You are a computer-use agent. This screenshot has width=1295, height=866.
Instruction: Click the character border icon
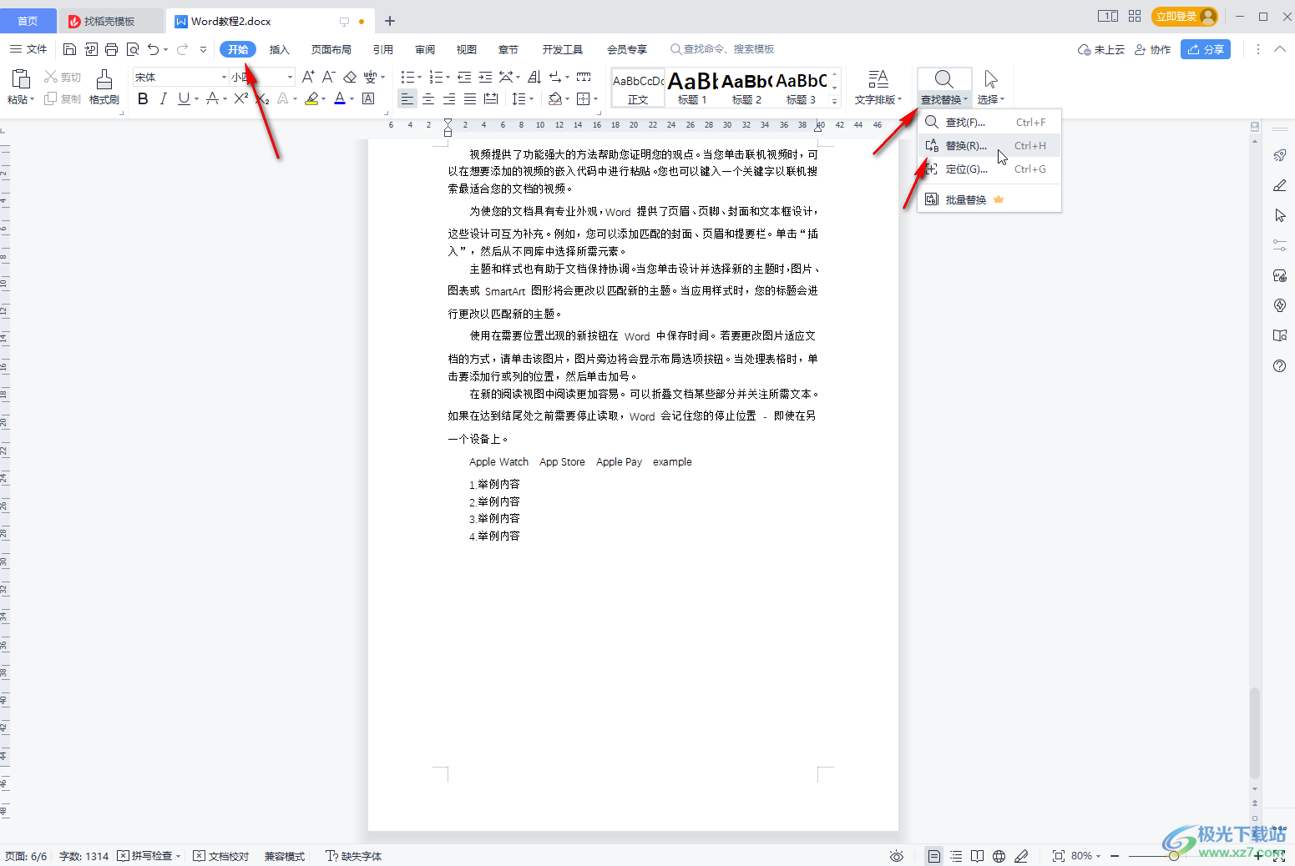(x=368, y=98)
